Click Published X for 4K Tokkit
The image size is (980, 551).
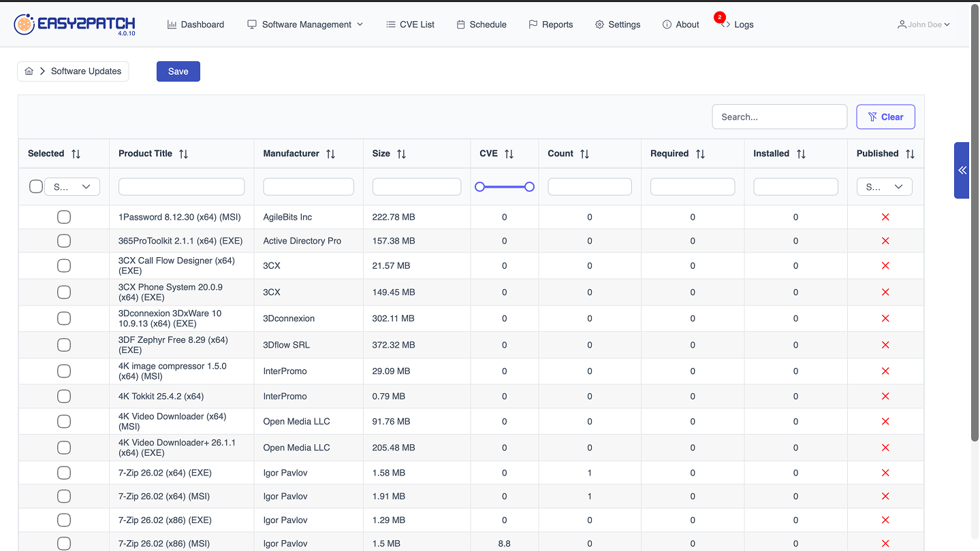885,396
